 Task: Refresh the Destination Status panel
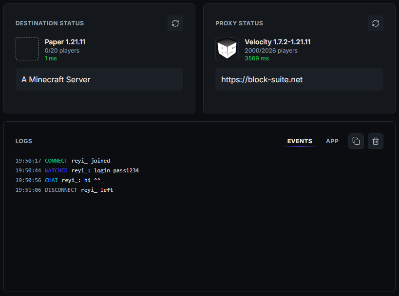click(175, 23)
